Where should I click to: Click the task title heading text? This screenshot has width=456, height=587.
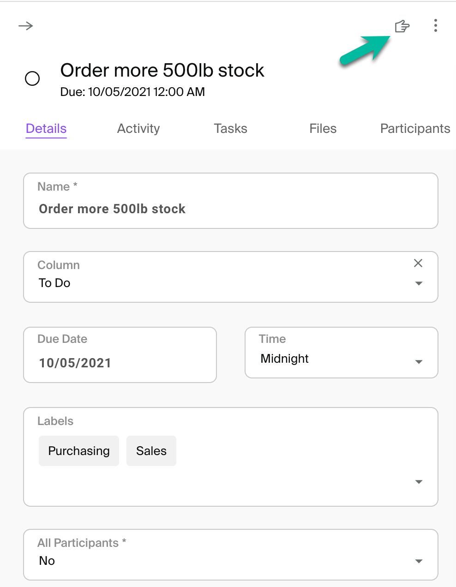click(162, 71)
